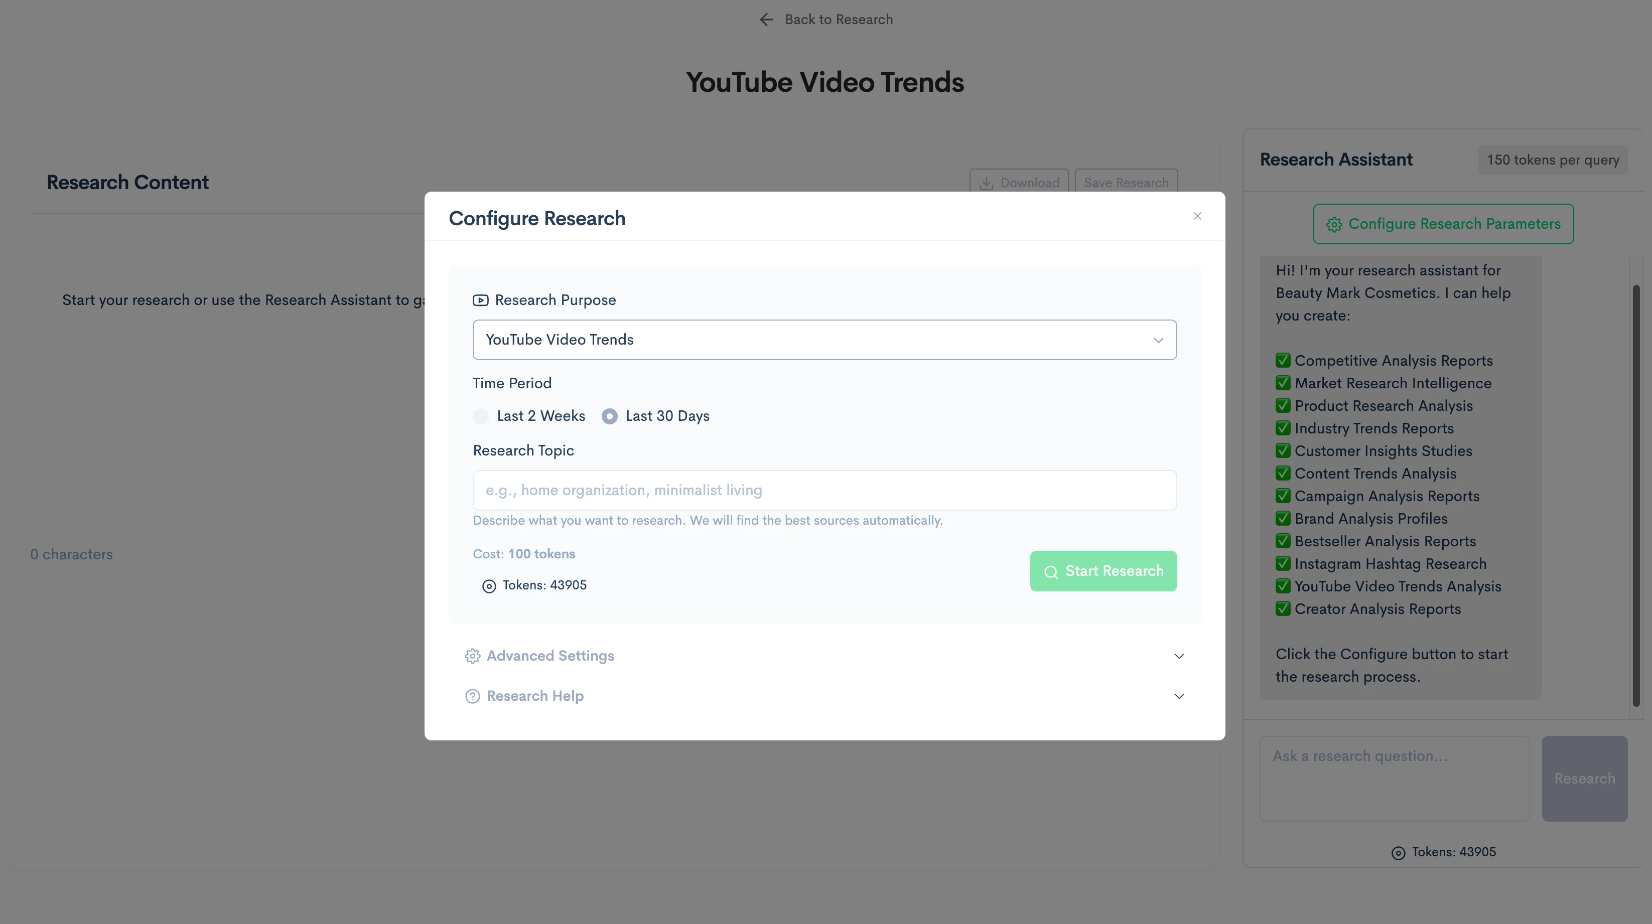Click the green checkmark beside Instagram Hashtag Research

point(1283,563)
